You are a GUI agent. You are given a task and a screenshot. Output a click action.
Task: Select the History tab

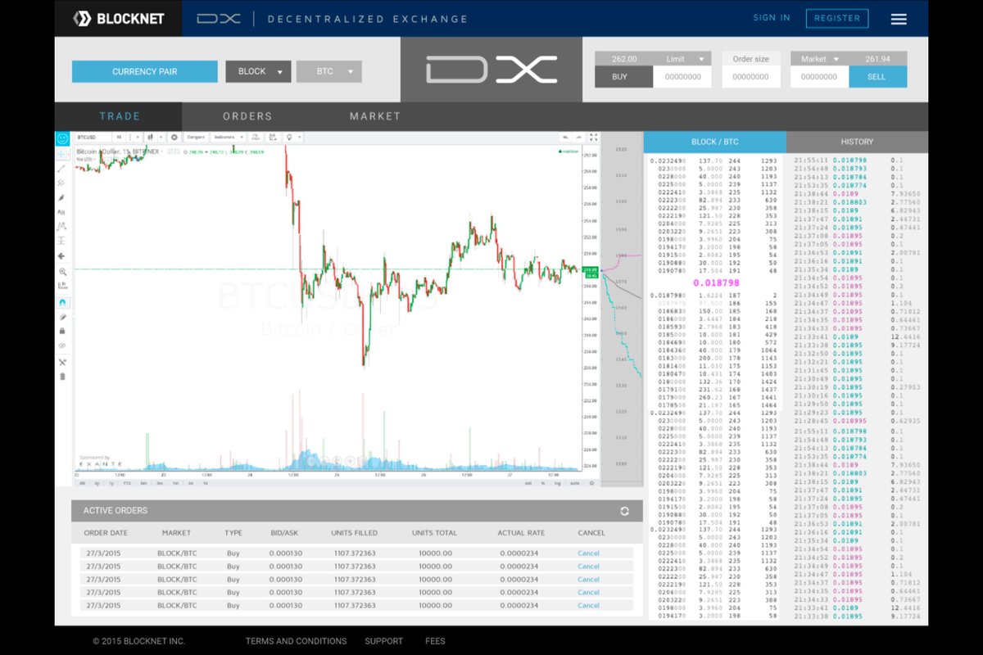coord(857,142)
